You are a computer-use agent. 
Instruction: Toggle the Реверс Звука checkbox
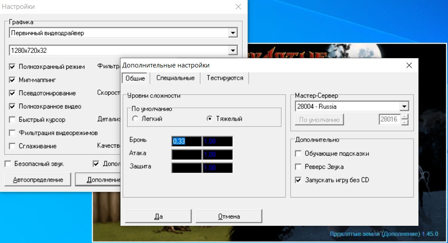point(298,167)
